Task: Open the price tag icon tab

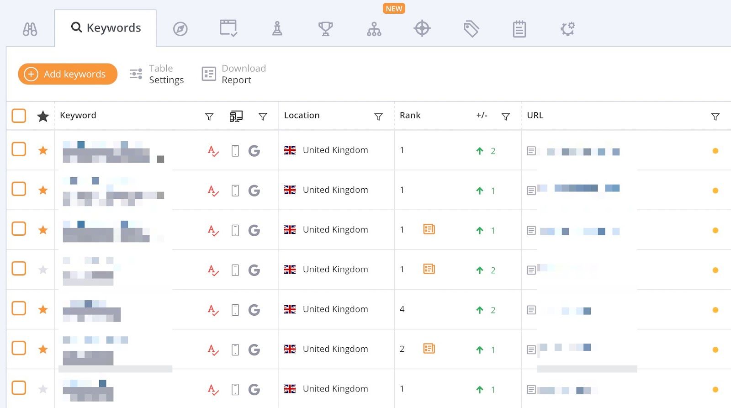Action: [x=471, y=29]
